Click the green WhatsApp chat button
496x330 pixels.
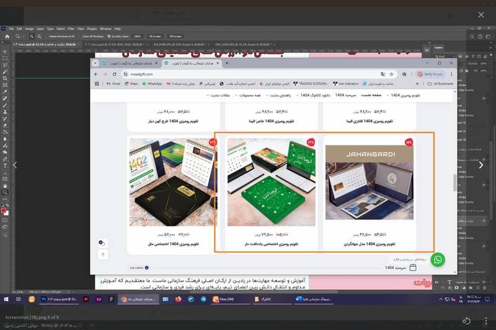point(438,259)
